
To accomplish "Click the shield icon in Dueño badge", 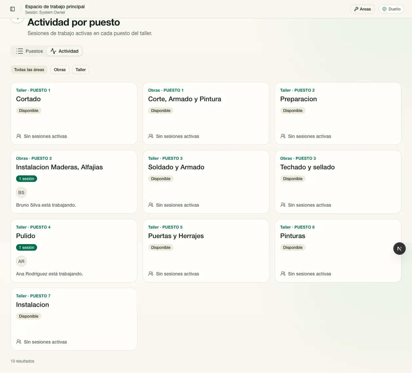I will pyautogui.click(x=384, y=9).
